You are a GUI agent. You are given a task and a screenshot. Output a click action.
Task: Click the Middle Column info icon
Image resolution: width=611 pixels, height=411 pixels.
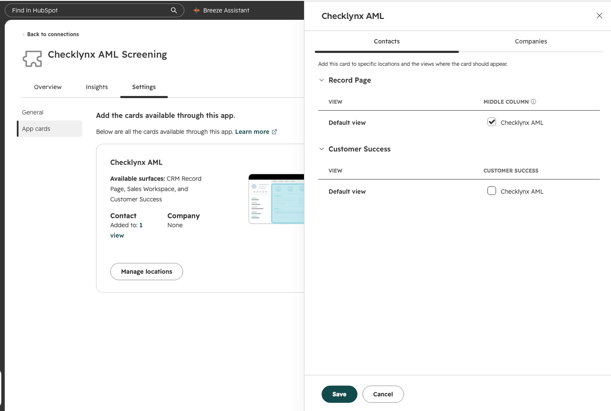[x=533, y=102]
